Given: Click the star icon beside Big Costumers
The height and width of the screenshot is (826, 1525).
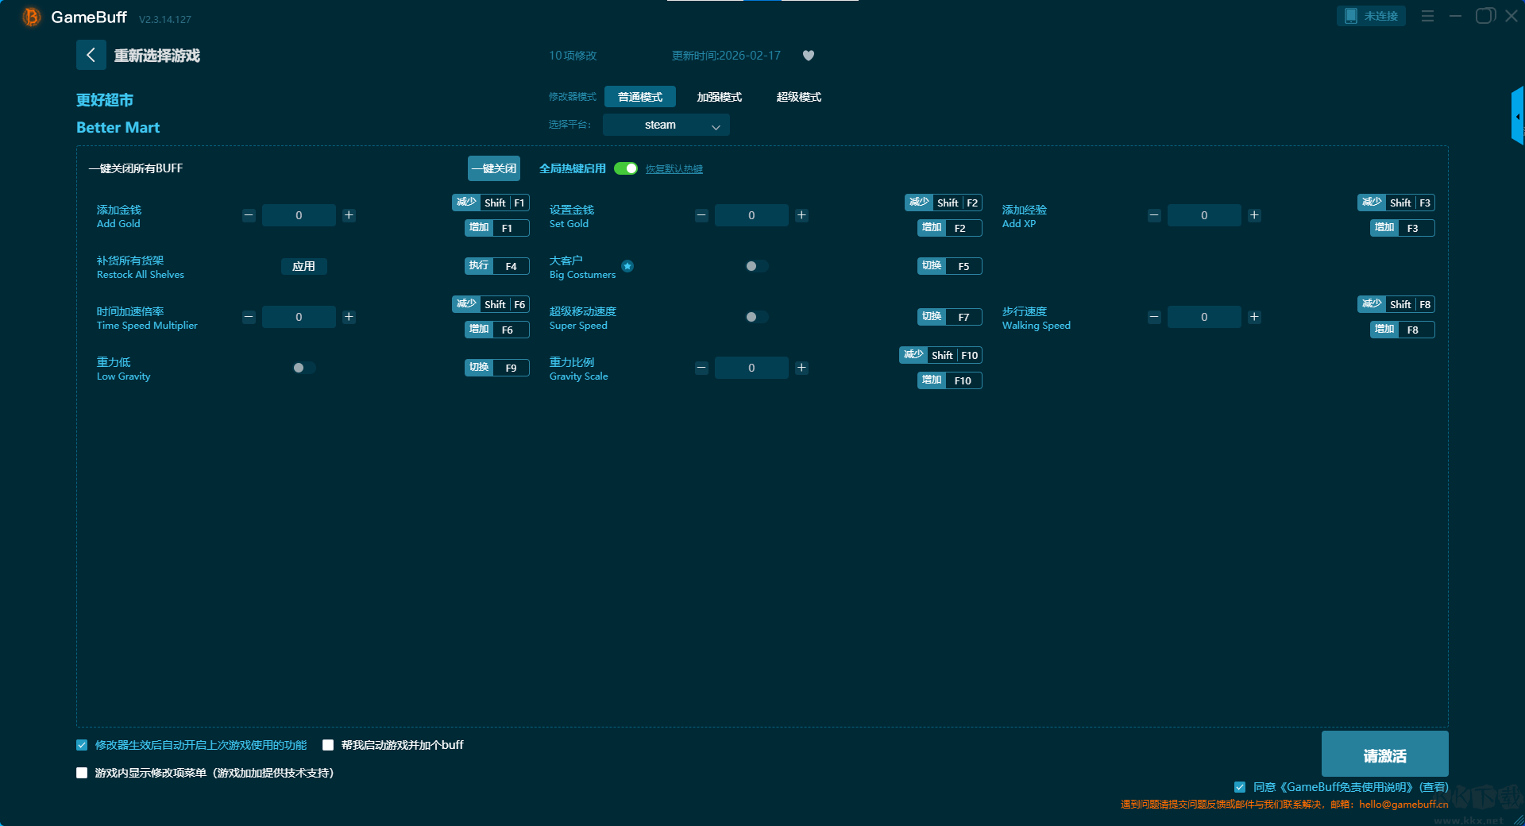Looking at the screenshot, I should (x=627, y=266).
